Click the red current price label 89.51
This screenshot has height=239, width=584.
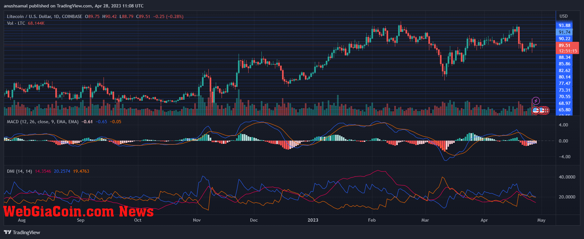click(x=564, y=45)
